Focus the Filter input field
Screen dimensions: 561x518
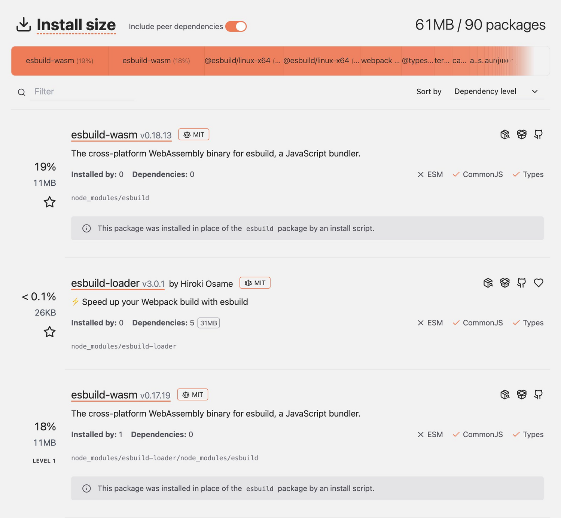pos(82,92)
